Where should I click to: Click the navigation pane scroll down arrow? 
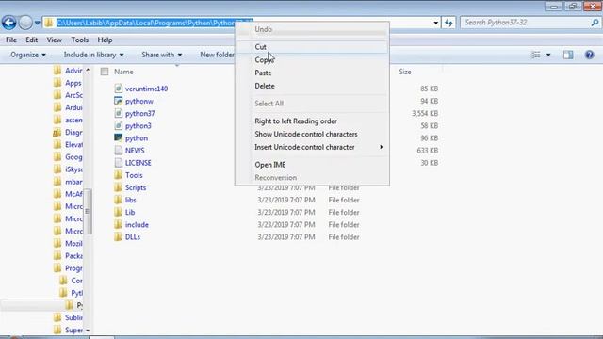(88, 331)
